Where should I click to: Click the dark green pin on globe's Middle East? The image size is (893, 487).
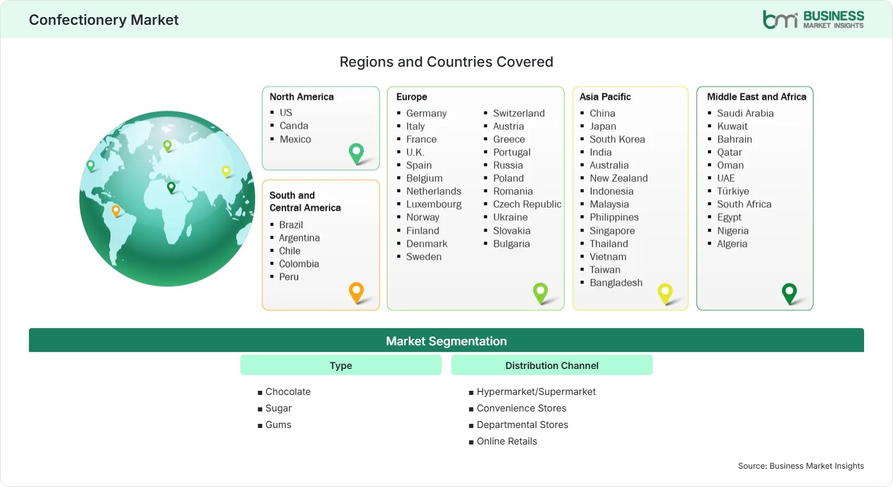click(171, 188)
